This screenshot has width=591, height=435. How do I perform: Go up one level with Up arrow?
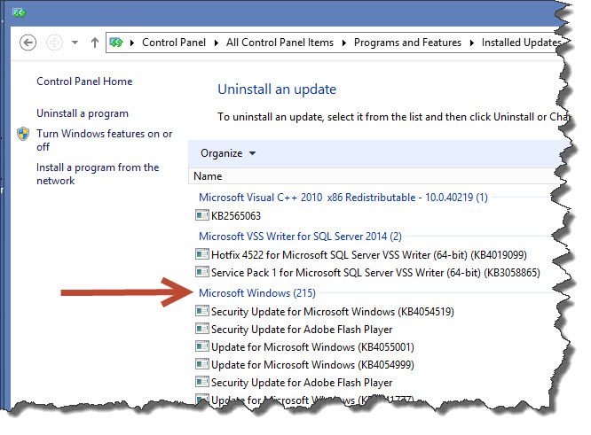coord(95,43)
